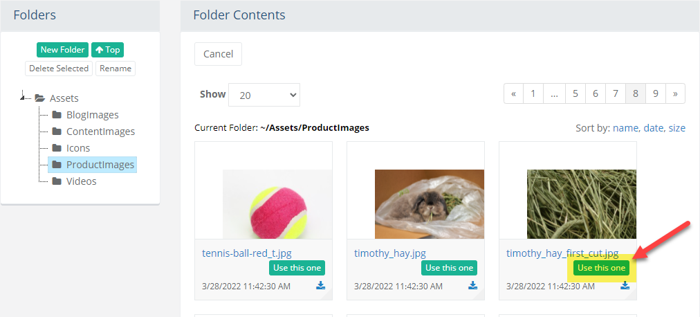Image resolution: width=700 pixels, height=317 pixels.
Task: Click the Icons folder icon in tree
Action: 57,148
